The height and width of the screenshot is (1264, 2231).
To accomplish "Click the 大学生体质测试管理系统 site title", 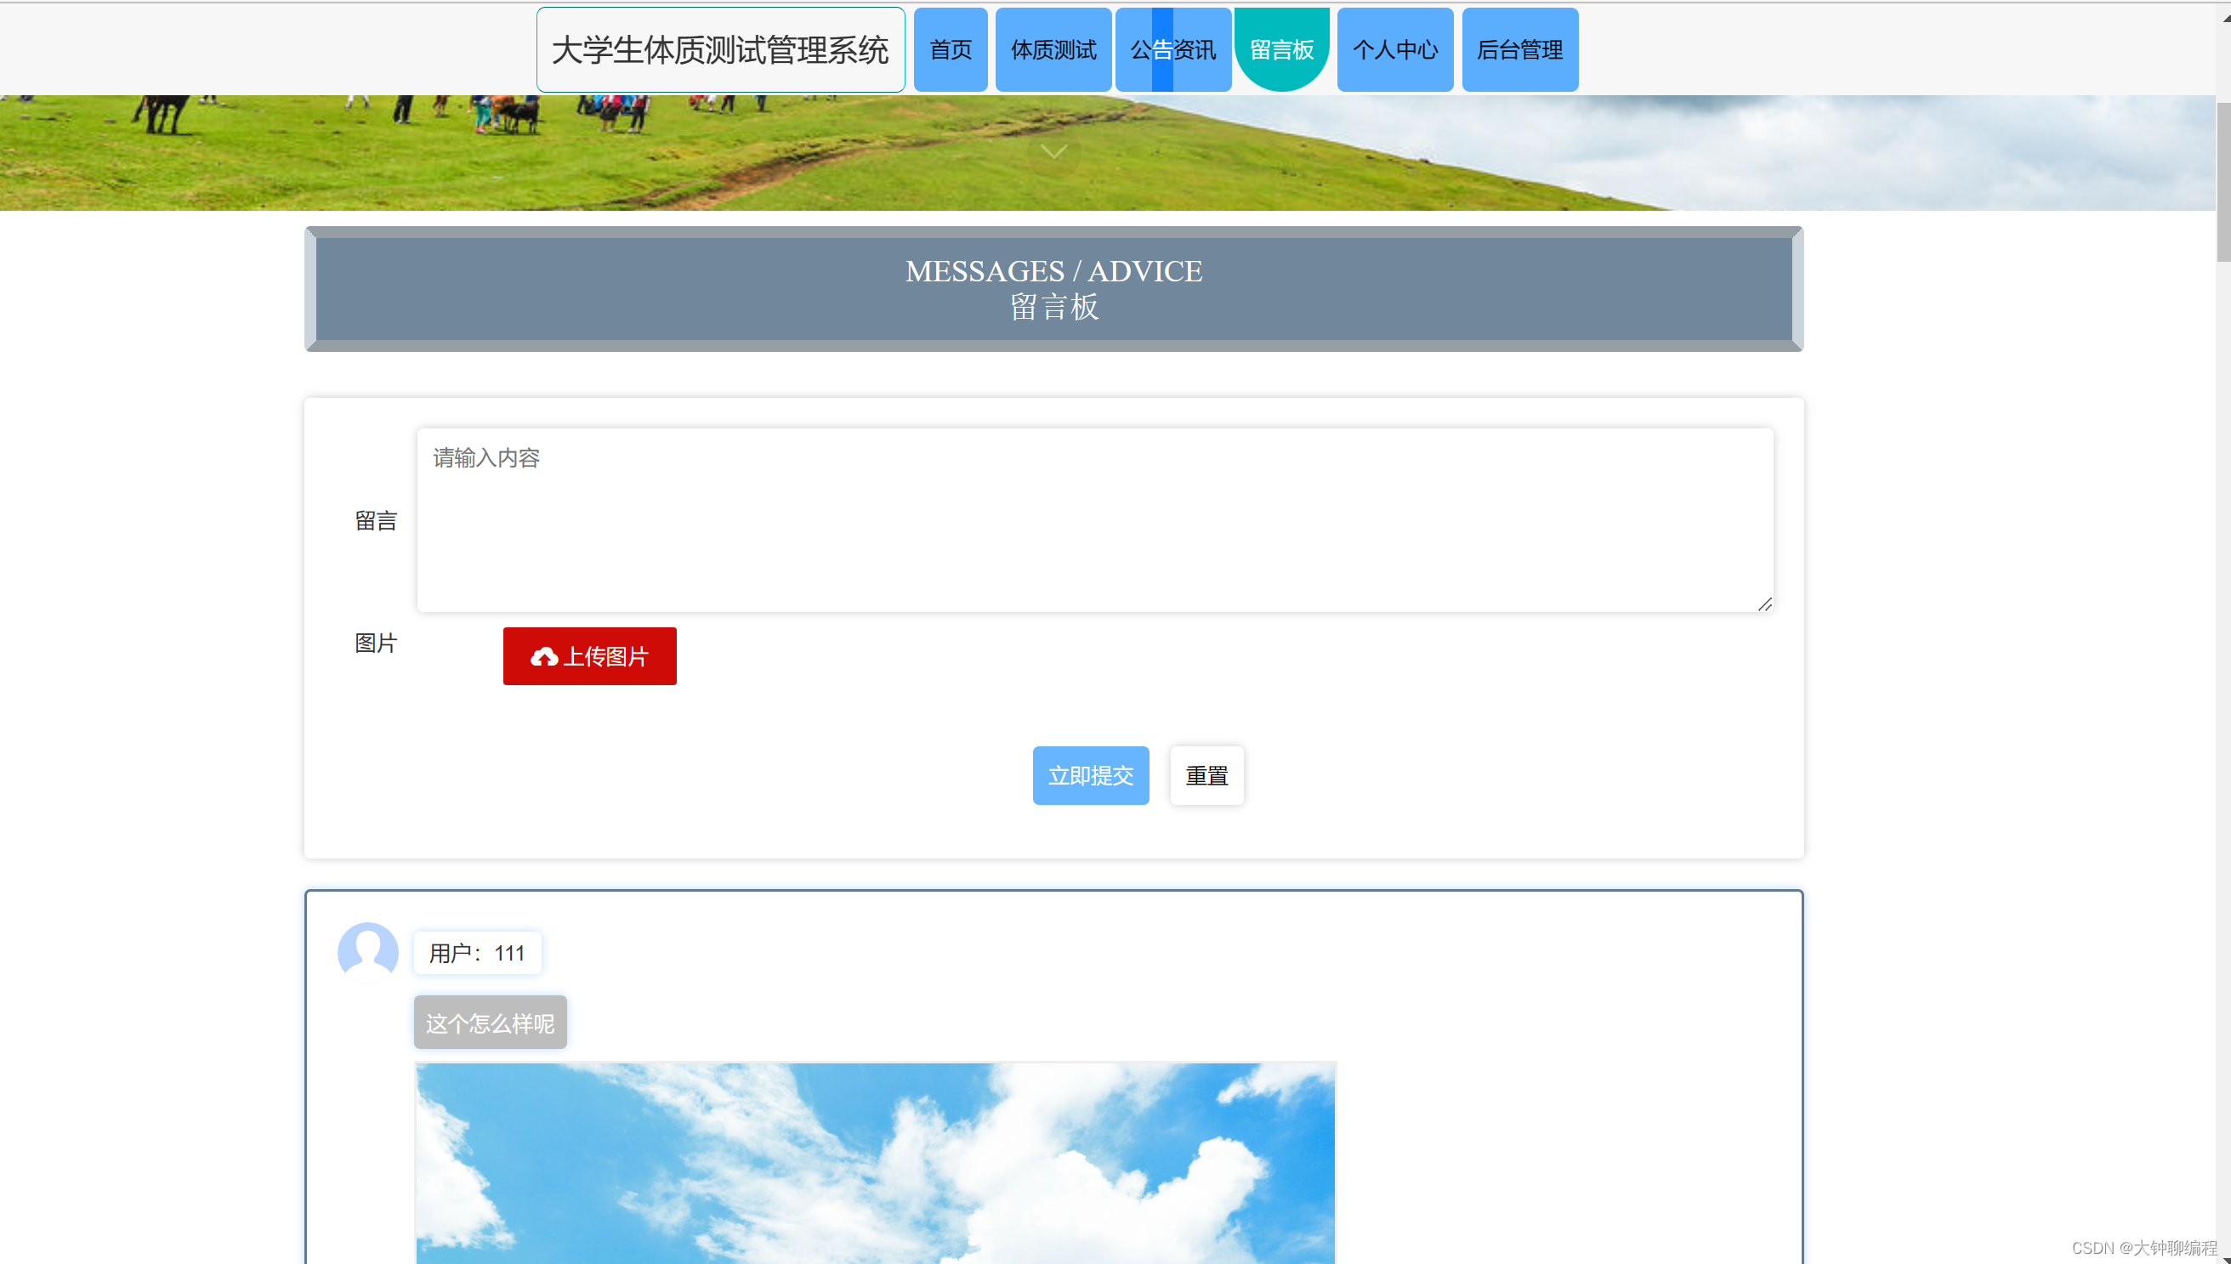I will pos(719,50).
